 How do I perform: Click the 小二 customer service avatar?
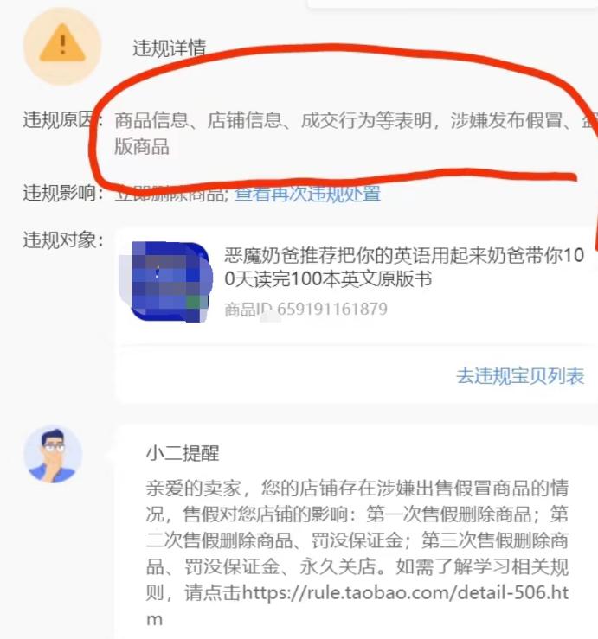pyautogui.click(x=53, y=454)
